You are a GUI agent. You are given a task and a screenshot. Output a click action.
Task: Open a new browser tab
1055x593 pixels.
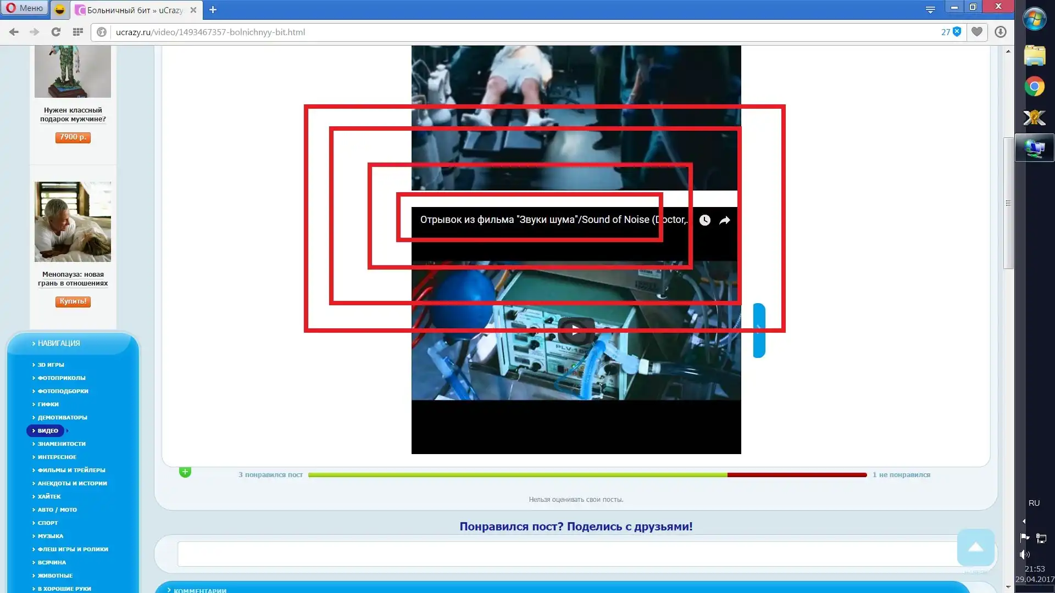pyautogui.click(x=213, y=9)
